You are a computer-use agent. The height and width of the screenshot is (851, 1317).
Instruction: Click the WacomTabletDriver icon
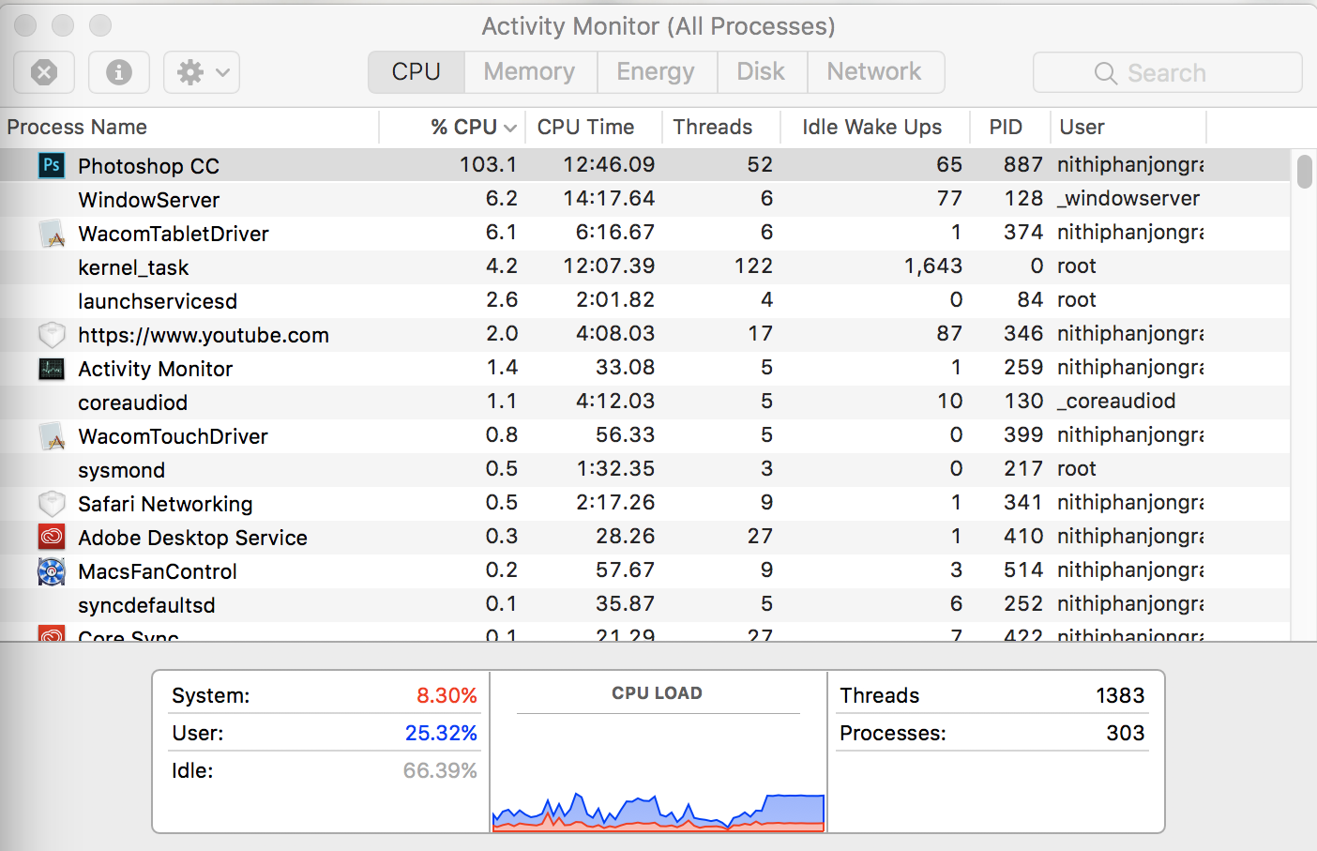coord(52,233)
